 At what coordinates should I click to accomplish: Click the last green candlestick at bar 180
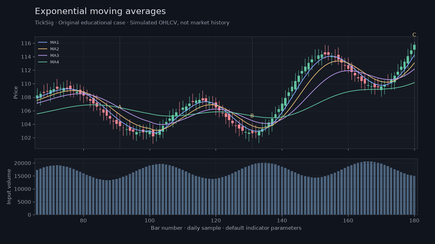tap(414, 47)
